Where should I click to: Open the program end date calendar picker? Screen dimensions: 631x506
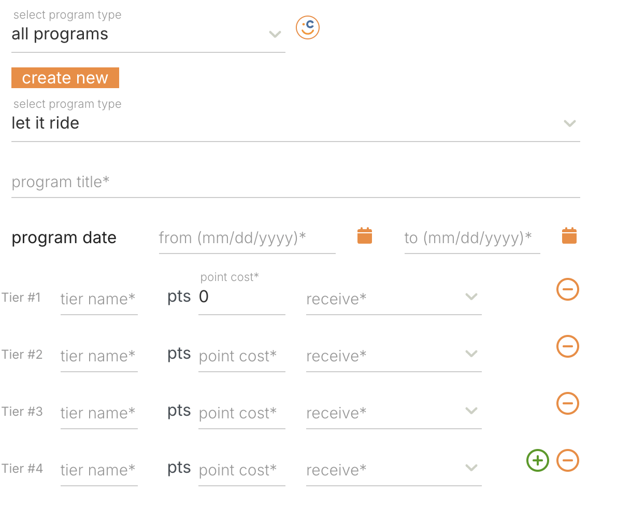tap(569, 236)
